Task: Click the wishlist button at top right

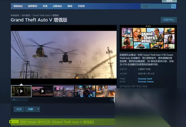Action: point(169,1)
